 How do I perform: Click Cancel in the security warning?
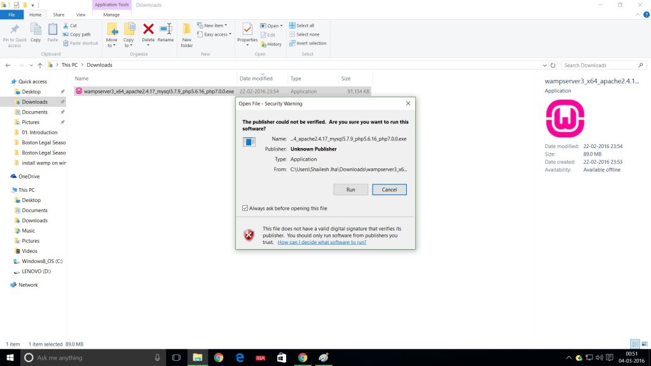[x=390, y=189]
